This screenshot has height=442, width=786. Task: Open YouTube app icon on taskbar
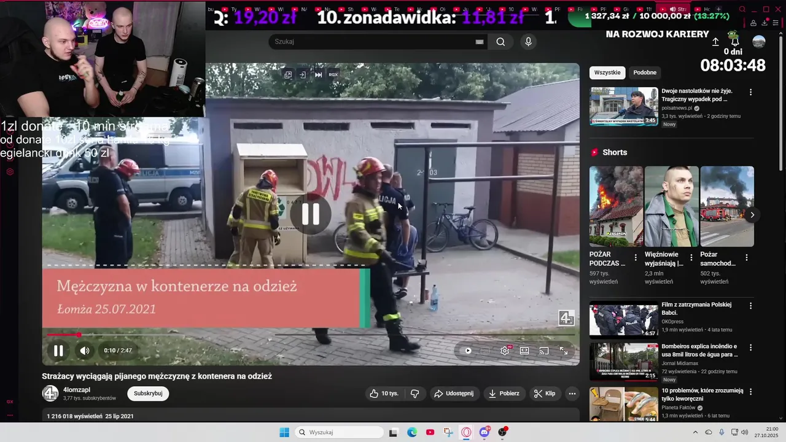(x=430, y=432)
